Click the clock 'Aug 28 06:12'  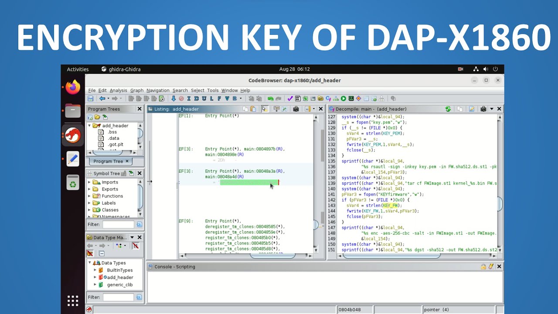[x=294, y=69]
